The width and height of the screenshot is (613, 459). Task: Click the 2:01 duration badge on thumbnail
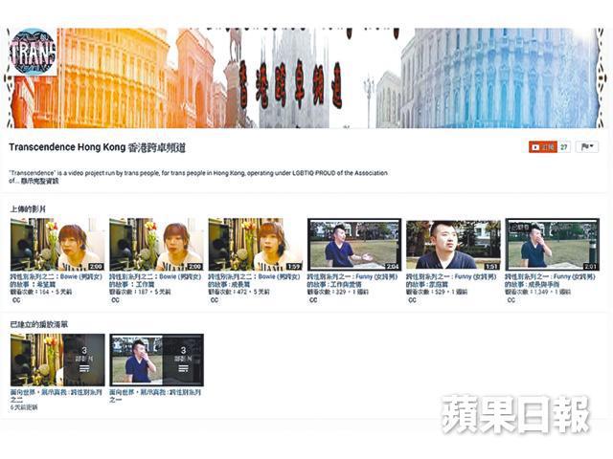pyautogui.click(x=590, y=267)
